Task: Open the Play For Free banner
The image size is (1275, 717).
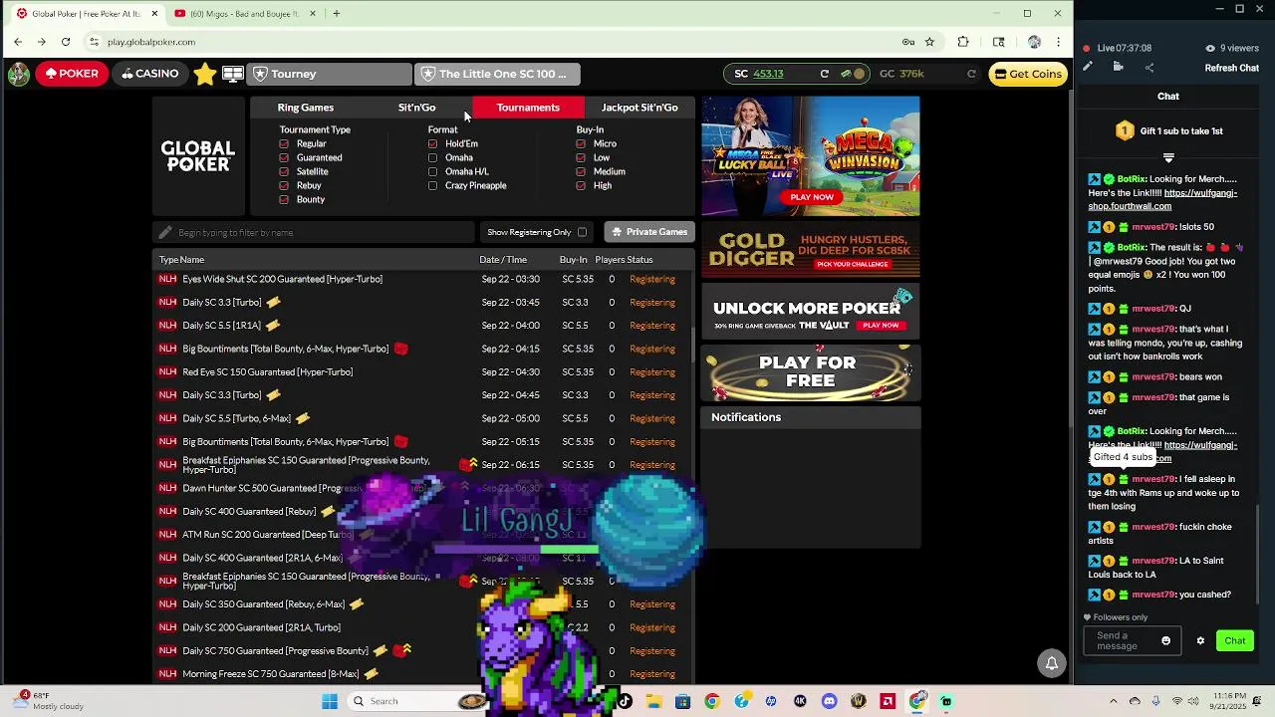Action: coord(811,372)
